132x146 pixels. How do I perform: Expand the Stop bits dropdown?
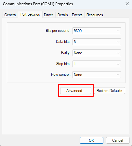(x=97, y=64)
